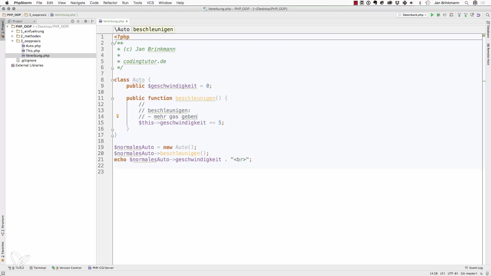Viewport: 491px width, 276px height.
Task: Open Event Log in status bar
Action: 474,268
